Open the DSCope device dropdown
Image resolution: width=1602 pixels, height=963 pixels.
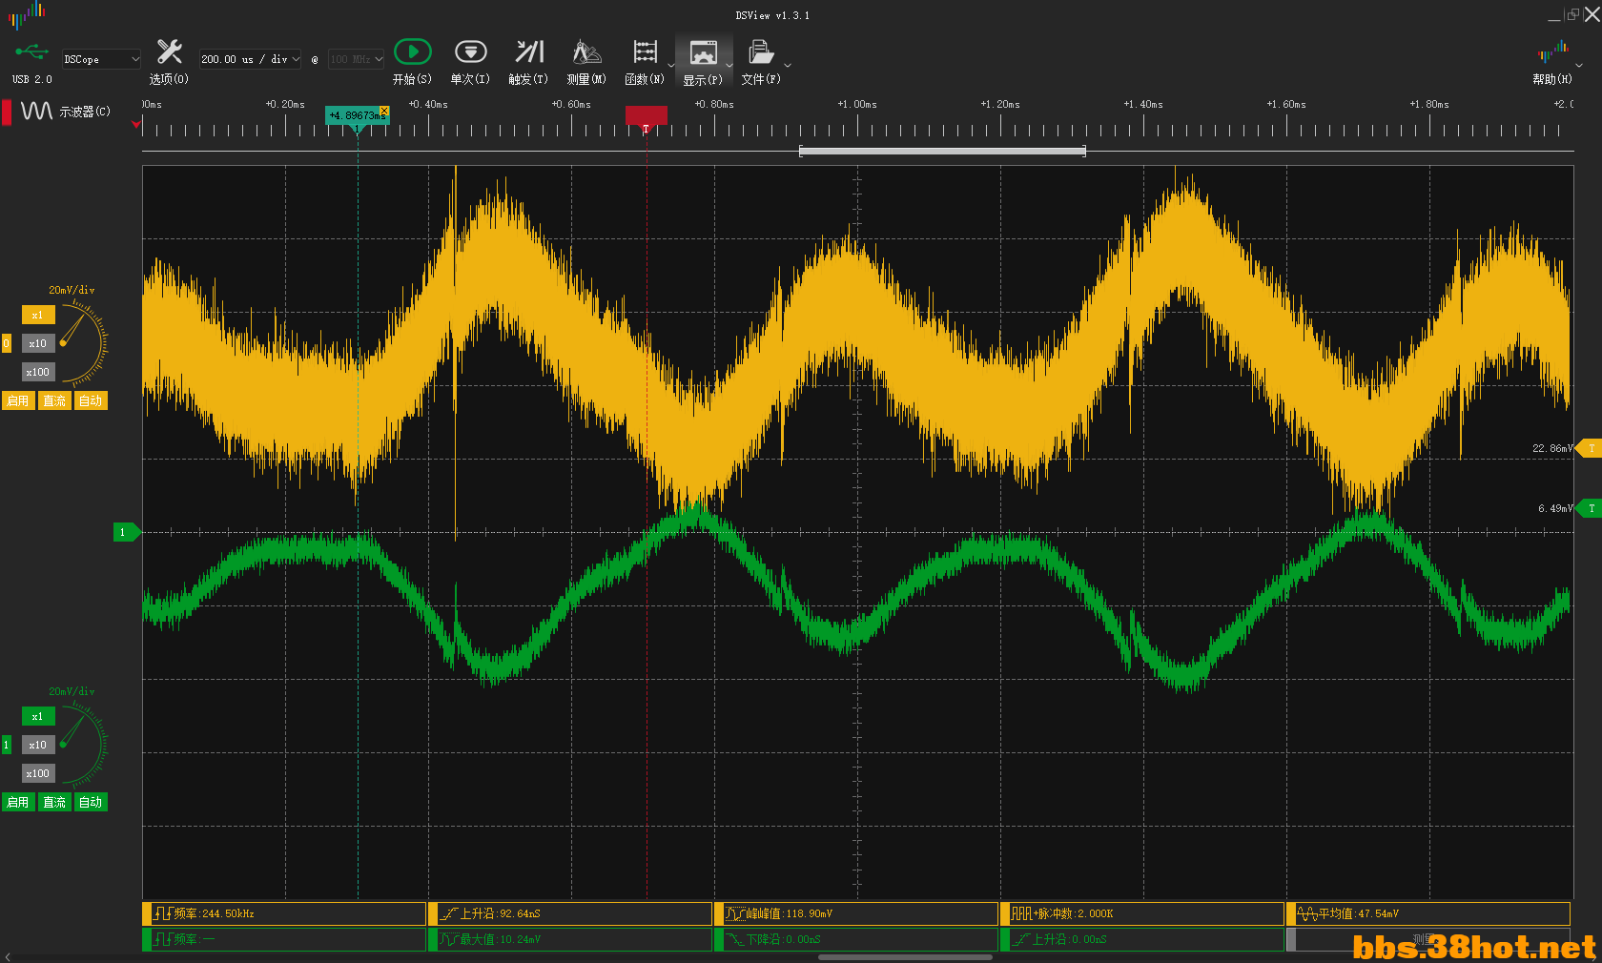[x=101, y=59]
